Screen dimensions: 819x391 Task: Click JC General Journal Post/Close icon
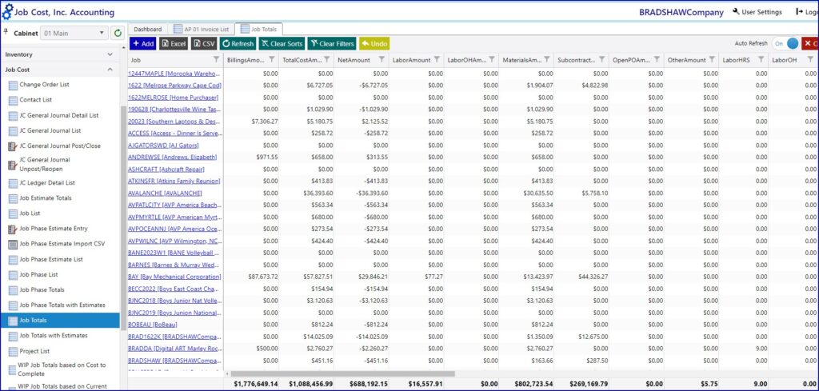pos(13,146)
